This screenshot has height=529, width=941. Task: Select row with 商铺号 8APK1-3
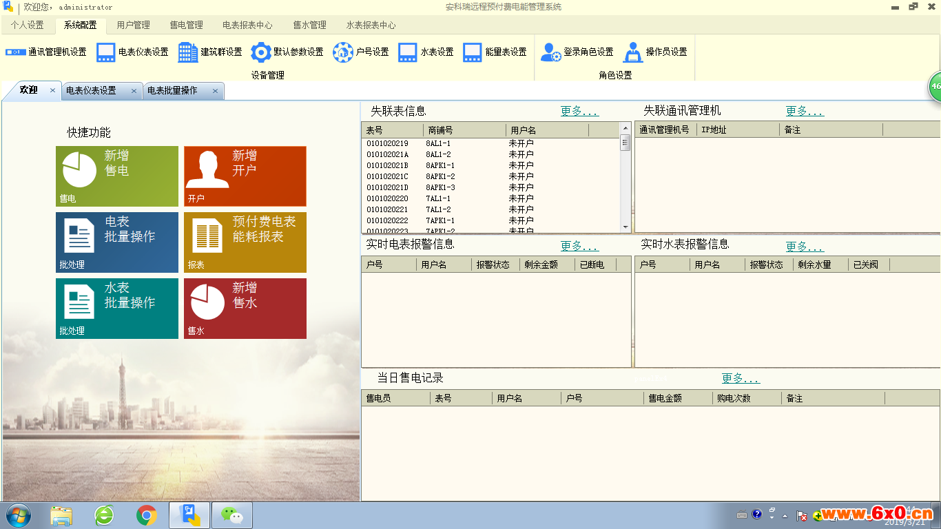pos(491,187)
